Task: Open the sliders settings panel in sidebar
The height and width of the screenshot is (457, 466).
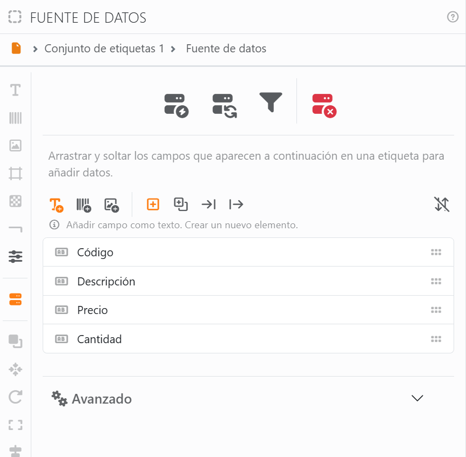Action: [x=16, y=257]
